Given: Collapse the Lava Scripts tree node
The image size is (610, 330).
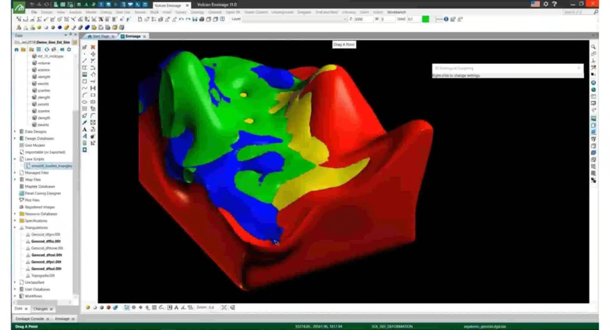Looking at the screenshot, I should pos(15,159).
